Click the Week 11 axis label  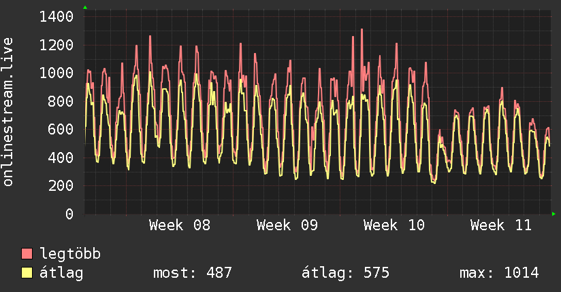[501, 225]
